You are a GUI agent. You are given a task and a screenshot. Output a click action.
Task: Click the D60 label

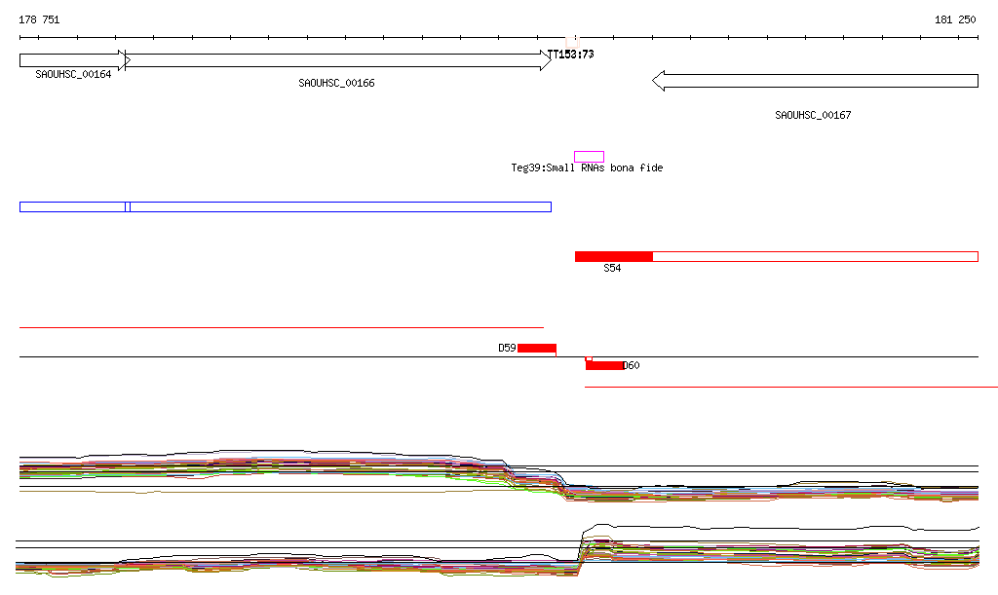(x=632, y=365)
